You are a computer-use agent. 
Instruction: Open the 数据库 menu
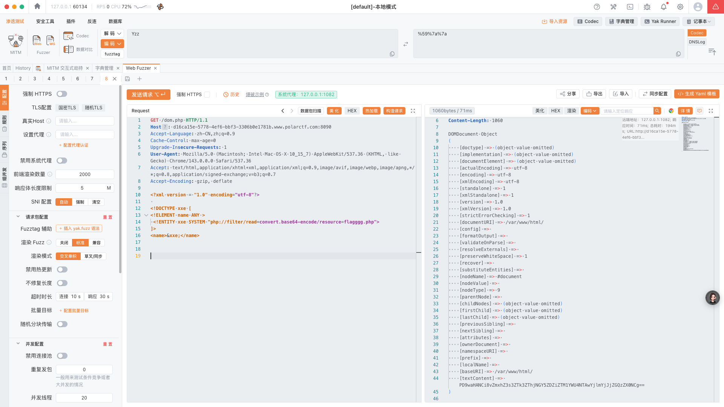click(115, 21)
